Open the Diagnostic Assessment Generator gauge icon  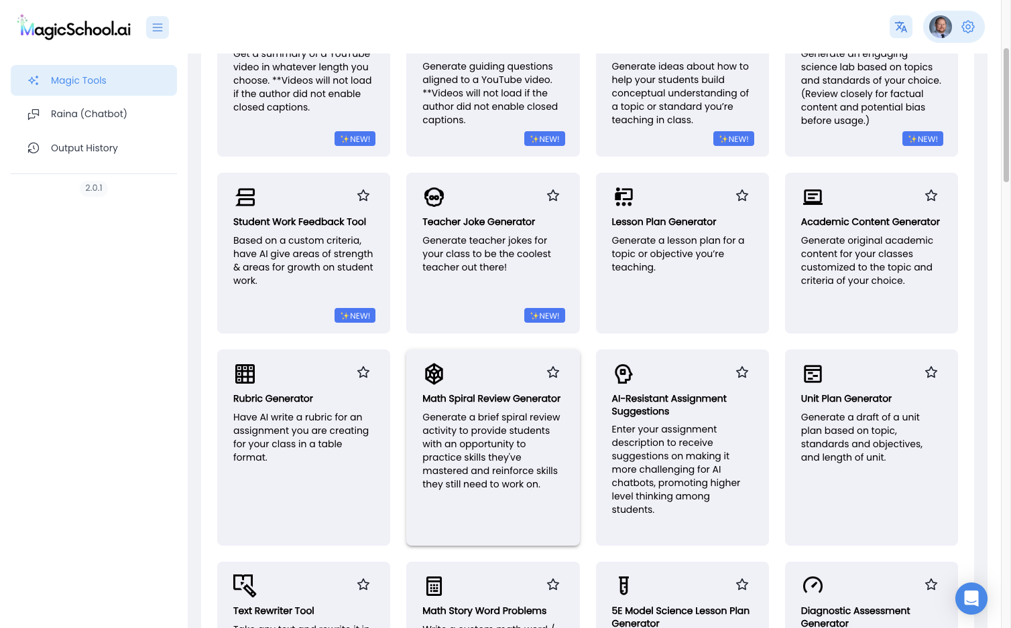(813, 586)
